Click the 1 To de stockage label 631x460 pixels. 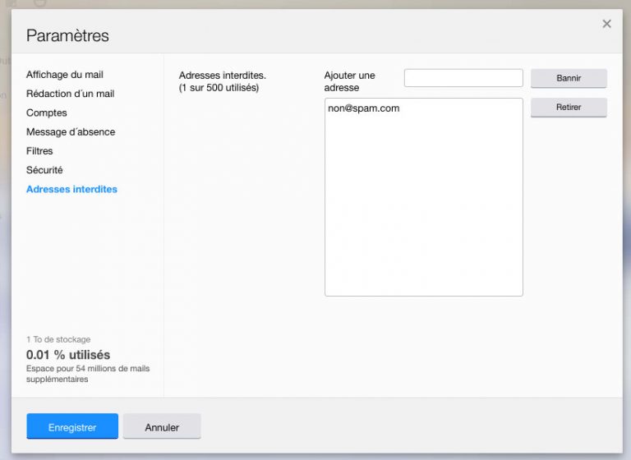point(58,339)
